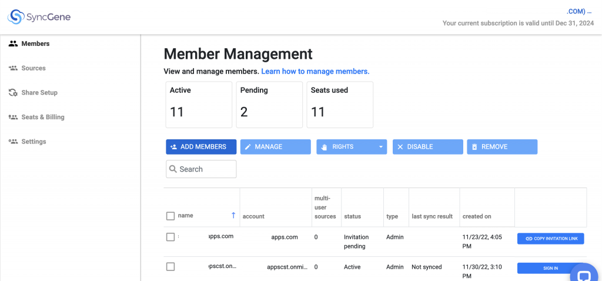
Task: Click into the Search input field
Action: tap(206, 169)
